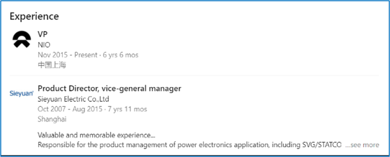Expand the description via "see more"
Viewport: 390px width, 157px height.
click(x=362, y=145)
